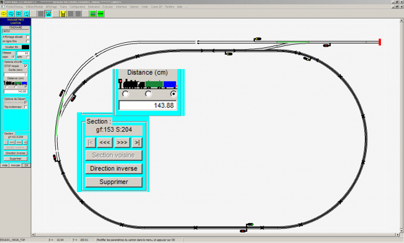The width and height of the screenshot is (404, 243).
Task: Open the black Couleur color swatch
Action: [25, 47]
